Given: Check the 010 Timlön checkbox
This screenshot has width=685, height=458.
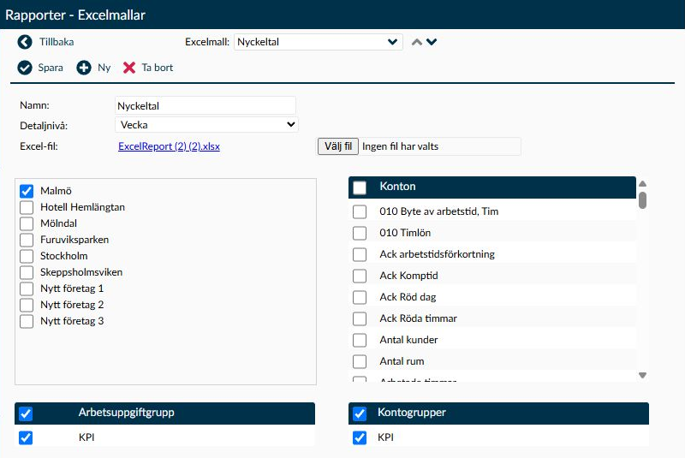Looking at the screenshot, I should [x=360, y=233].
